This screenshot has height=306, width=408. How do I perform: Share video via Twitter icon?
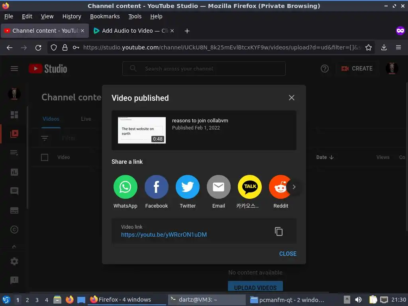187,187
